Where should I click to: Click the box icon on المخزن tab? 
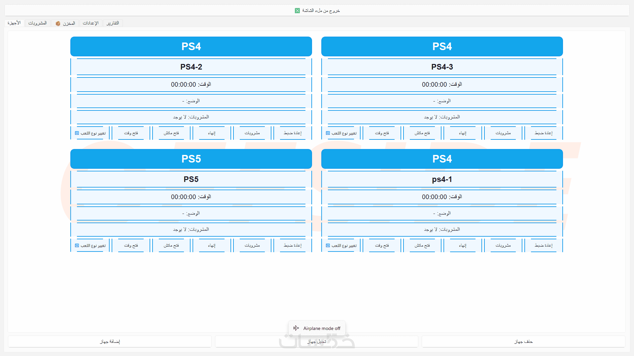point(58,23)
